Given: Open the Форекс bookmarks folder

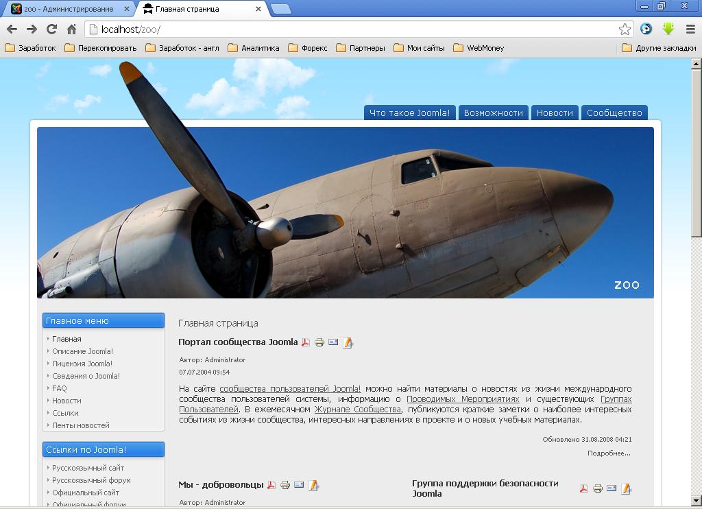Looking at the screenshot, I should point(308,48).
